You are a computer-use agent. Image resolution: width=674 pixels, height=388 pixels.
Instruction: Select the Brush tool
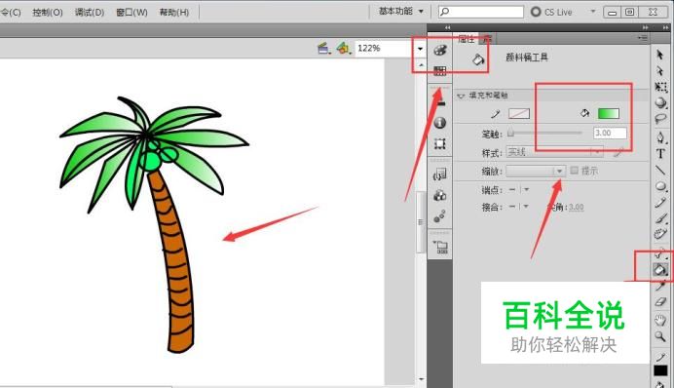660,218
